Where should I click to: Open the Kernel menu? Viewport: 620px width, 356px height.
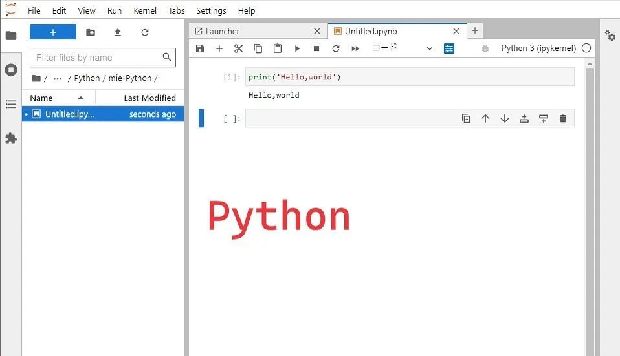click(x=145, y=10)
